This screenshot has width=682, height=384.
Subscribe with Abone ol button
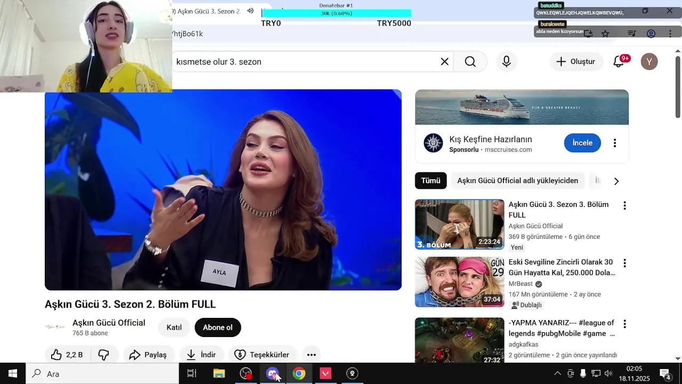(x=217, y=327)
